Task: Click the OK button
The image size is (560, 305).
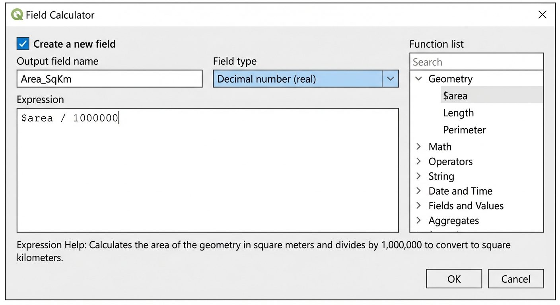Action: [x=454, y=278]
